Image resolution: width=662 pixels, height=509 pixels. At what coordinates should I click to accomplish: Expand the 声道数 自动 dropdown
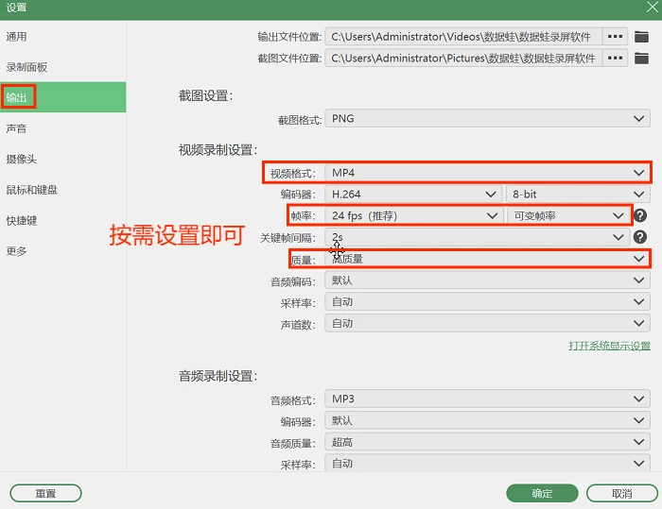pyautogui.click(x=487, y=324)
